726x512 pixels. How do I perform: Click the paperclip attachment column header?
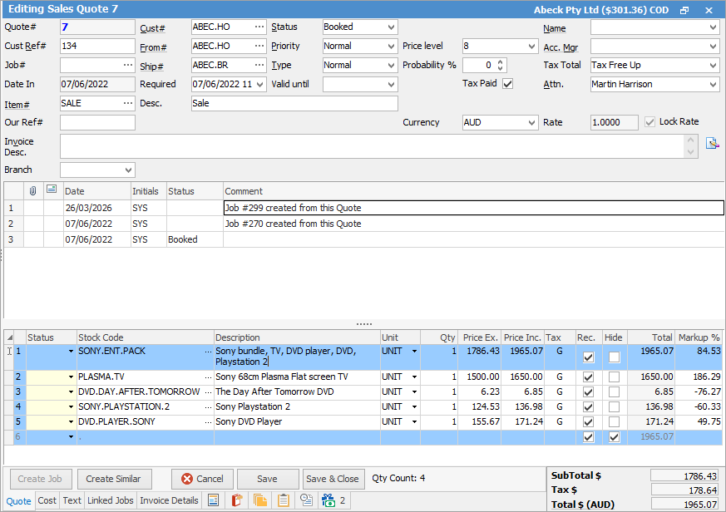33,190
